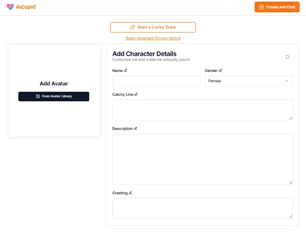Open Really Important Privacy Notice link
306x232 pixels.
[153, 38]
